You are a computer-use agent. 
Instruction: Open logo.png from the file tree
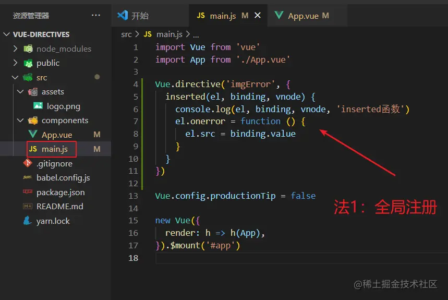coord(64,106)
